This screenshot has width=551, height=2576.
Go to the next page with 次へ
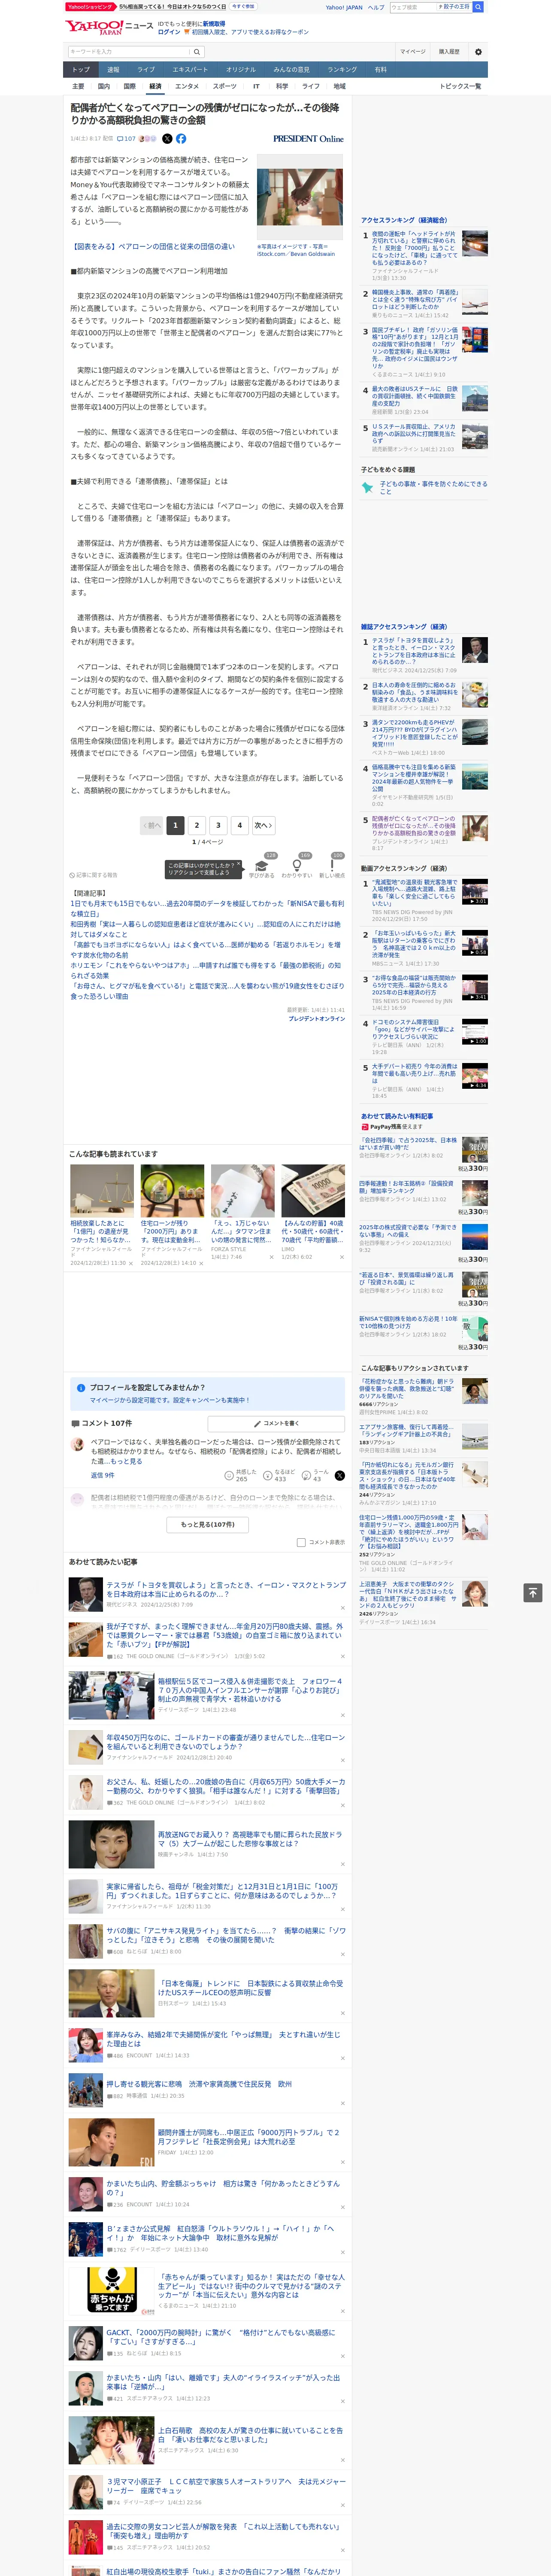pyautogui.click(x=263, y=825)
